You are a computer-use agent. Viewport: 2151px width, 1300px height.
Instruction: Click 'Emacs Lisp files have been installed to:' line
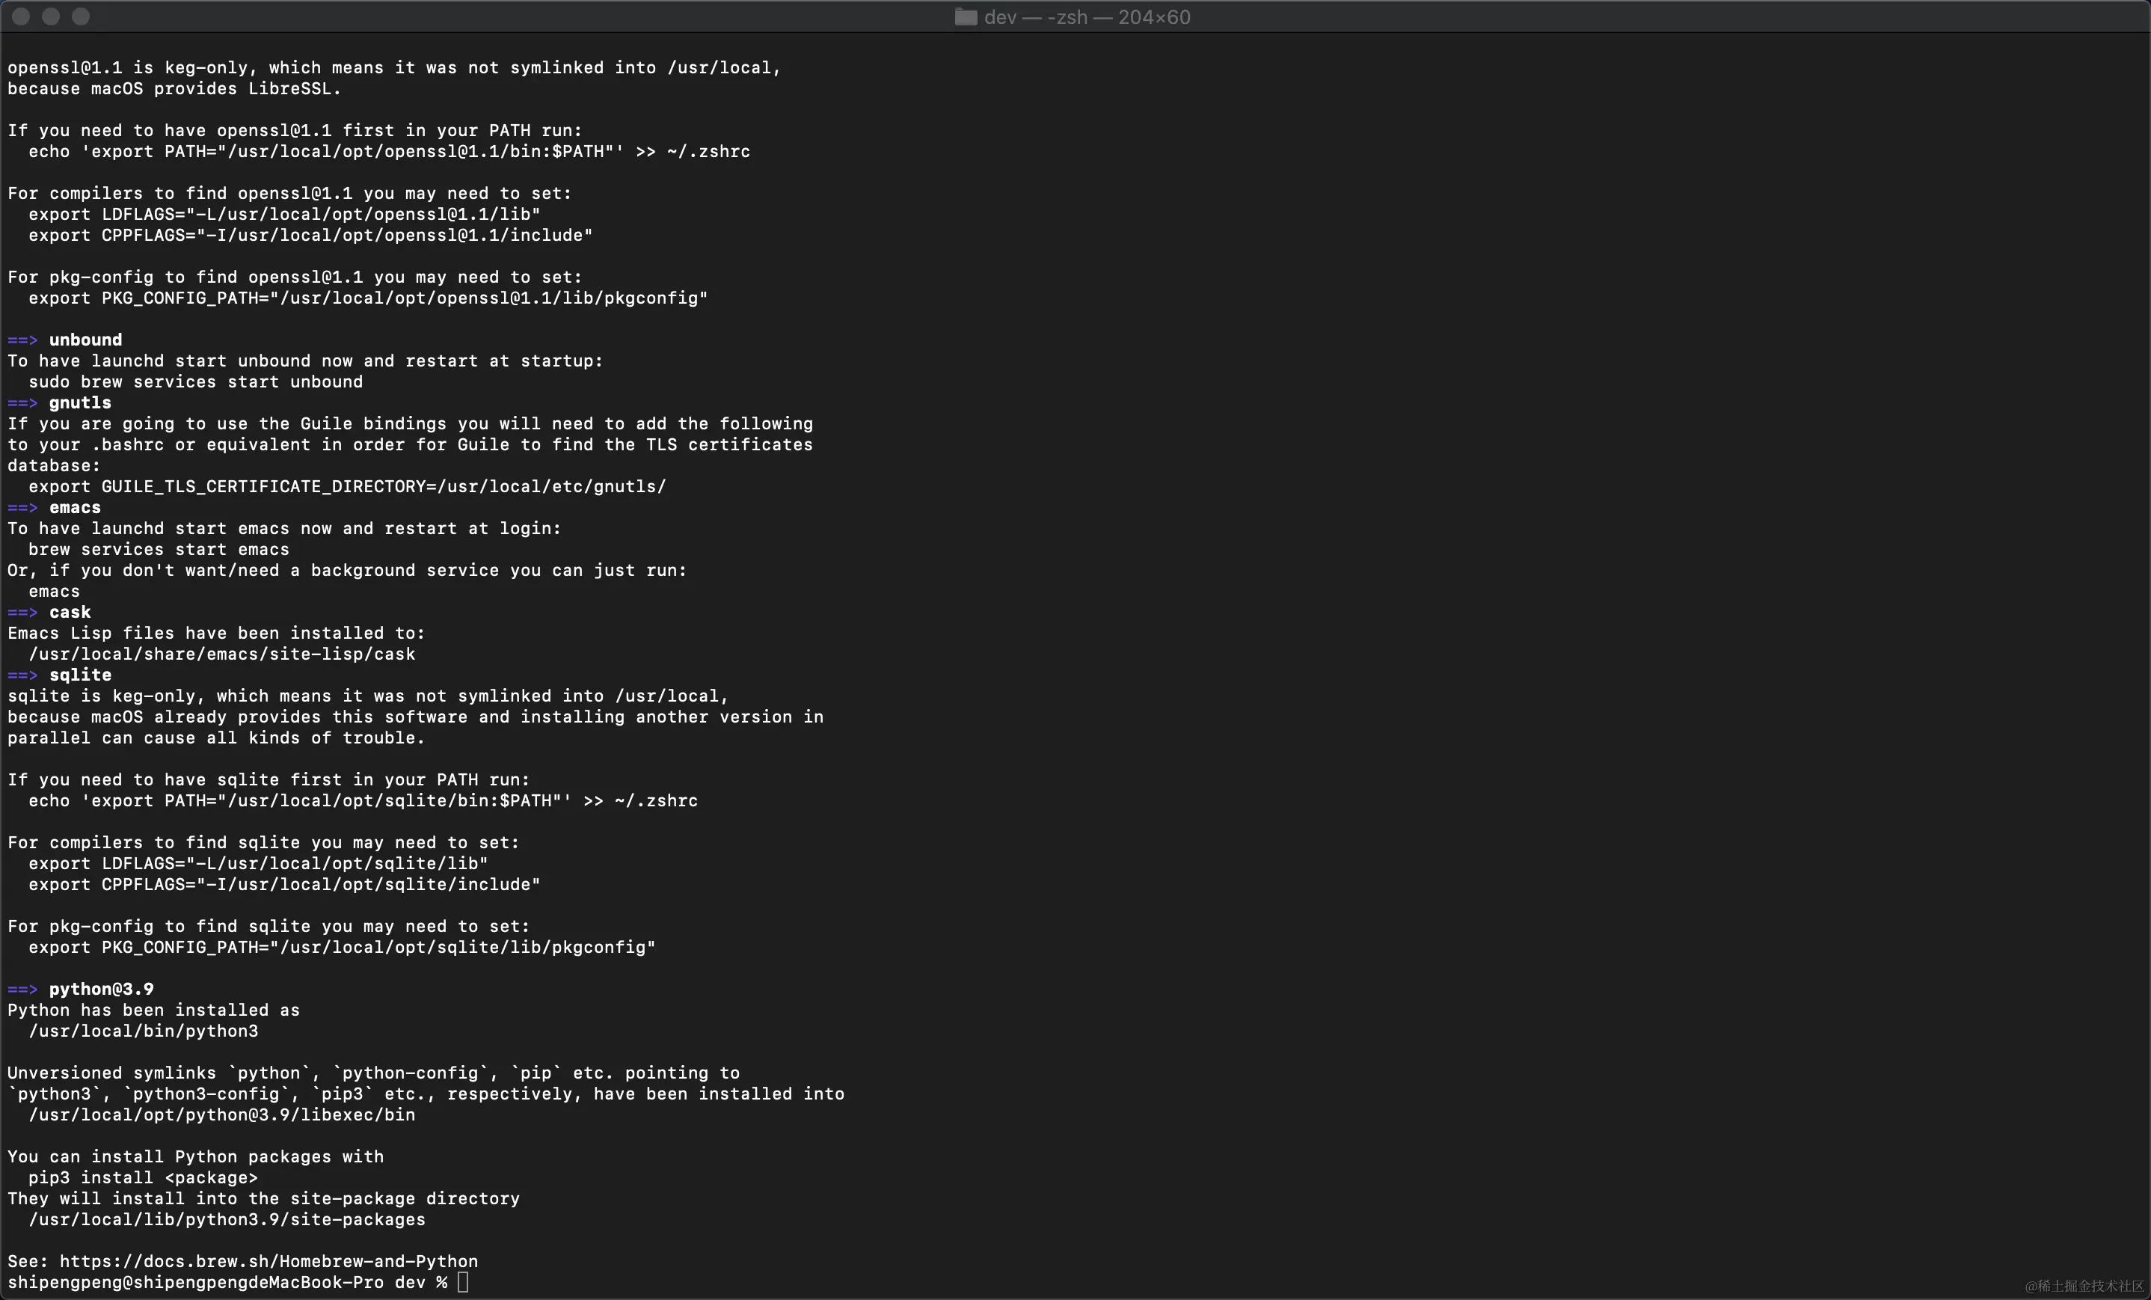[x=216, y=633]
